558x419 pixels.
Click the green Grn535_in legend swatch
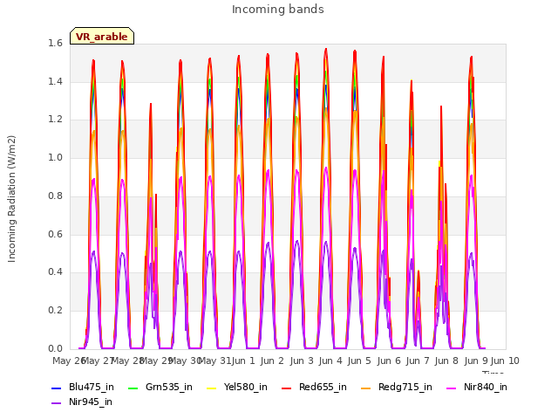click(x=133, y=388)
